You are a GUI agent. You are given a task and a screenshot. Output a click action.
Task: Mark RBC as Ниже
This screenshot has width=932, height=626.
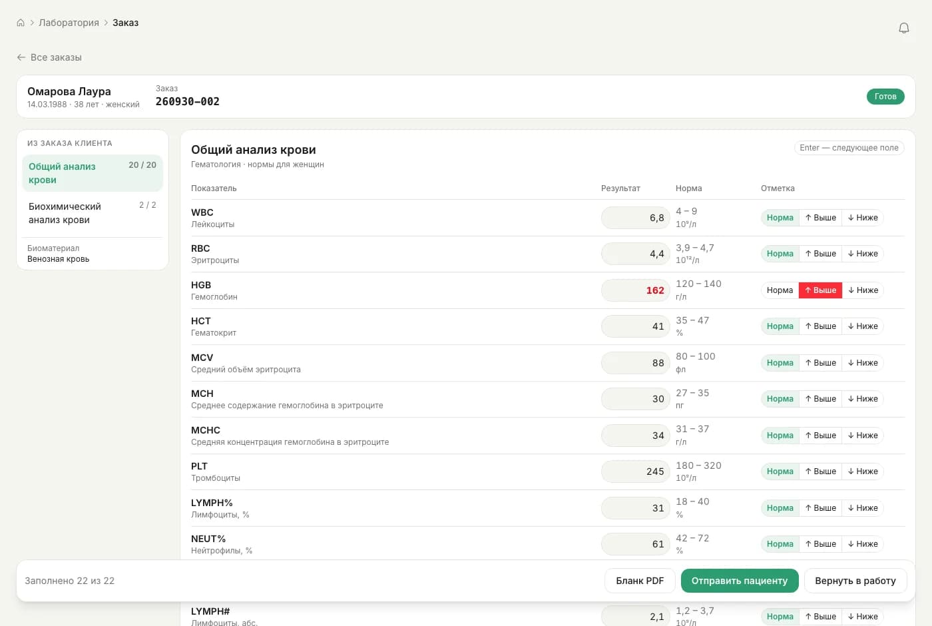click(x=863, y=254)
